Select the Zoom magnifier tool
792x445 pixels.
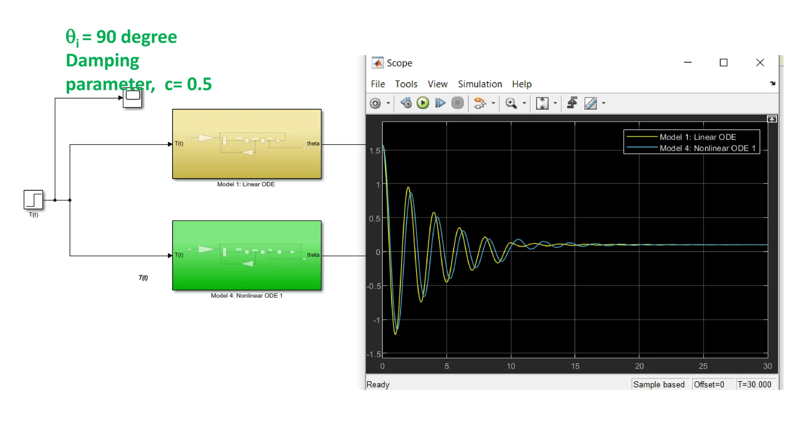click(511, 103)
